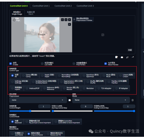Click the image placeholder icon in the preview
The width and height of the screenshot is (144, 137).
point(103,35)
